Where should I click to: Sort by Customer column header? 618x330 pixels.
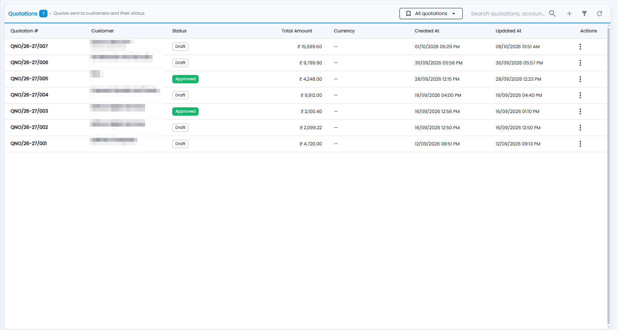coord(102,31)
